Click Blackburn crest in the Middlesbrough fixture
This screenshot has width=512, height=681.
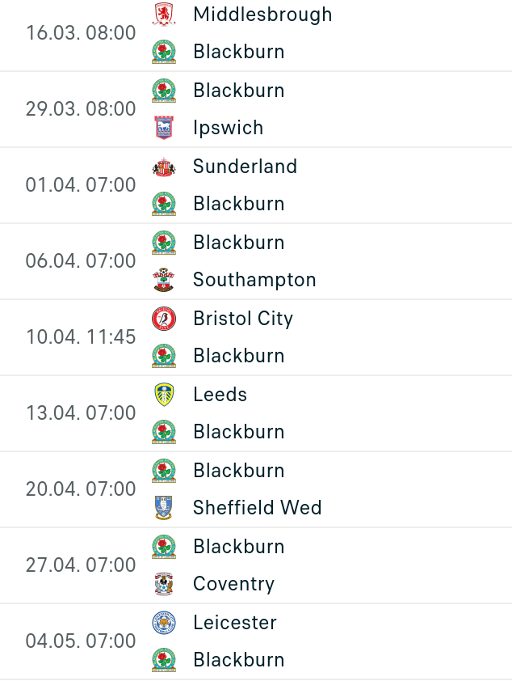(164, 52)
